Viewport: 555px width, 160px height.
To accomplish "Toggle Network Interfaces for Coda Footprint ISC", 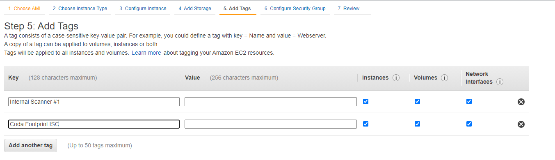I will [x=469, y=124].
